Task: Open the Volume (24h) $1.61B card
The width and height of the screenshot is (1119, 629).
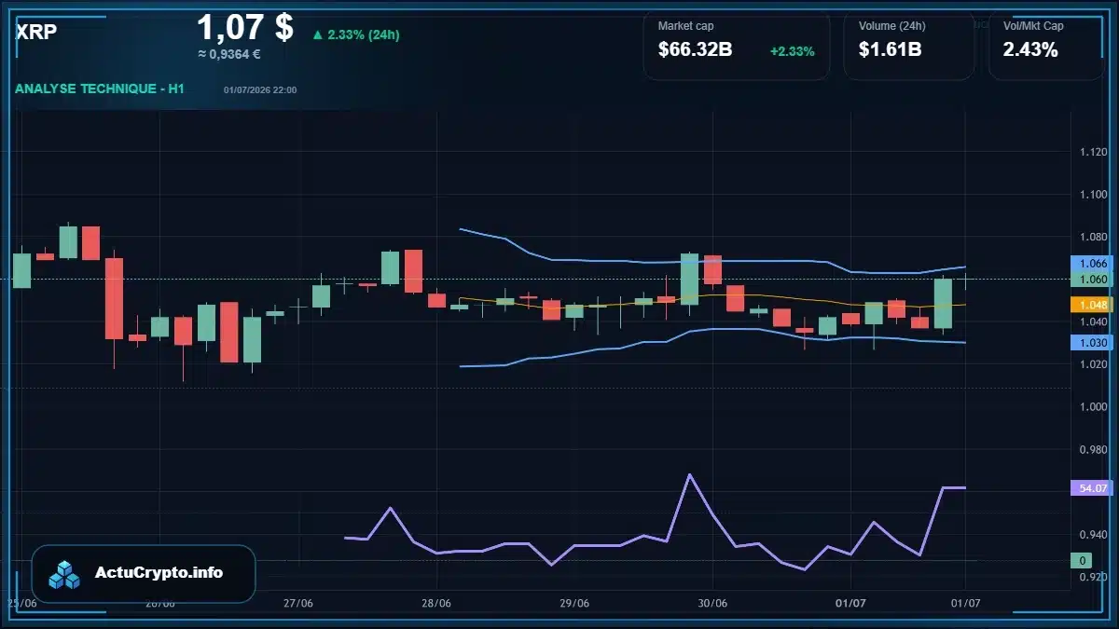Action: click(x=908, y=45)
